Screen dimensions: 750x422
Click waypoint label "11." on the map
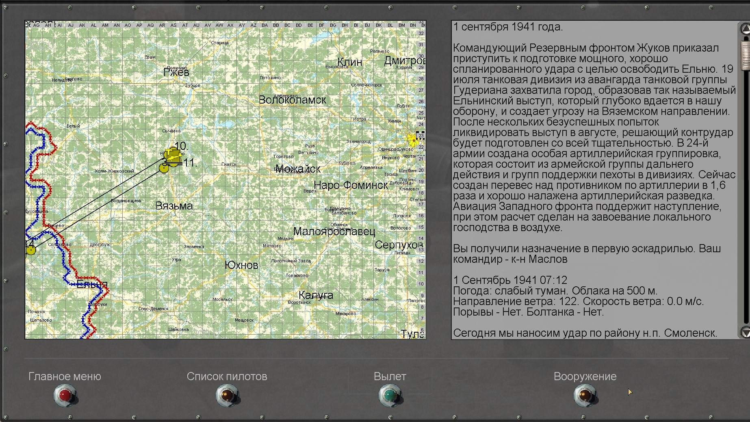(190, 163)
